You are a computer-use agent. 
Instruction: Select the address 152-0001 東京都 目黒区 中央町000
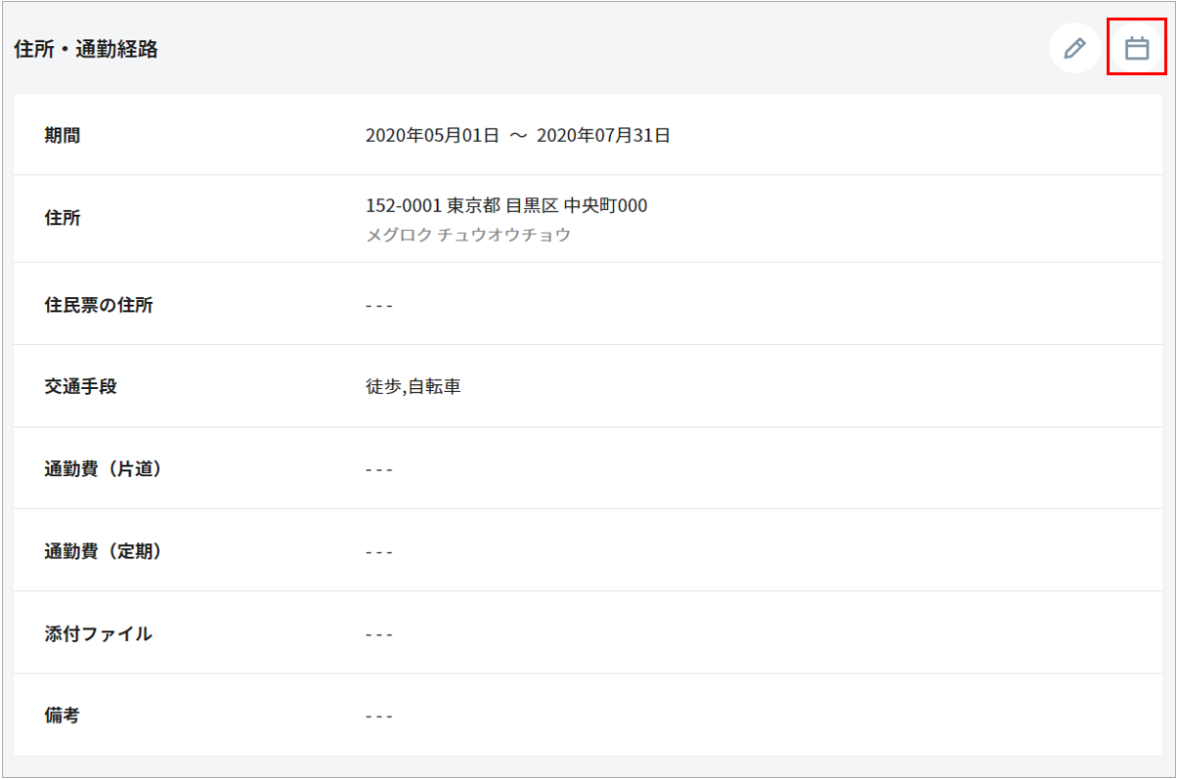point(505,206)
